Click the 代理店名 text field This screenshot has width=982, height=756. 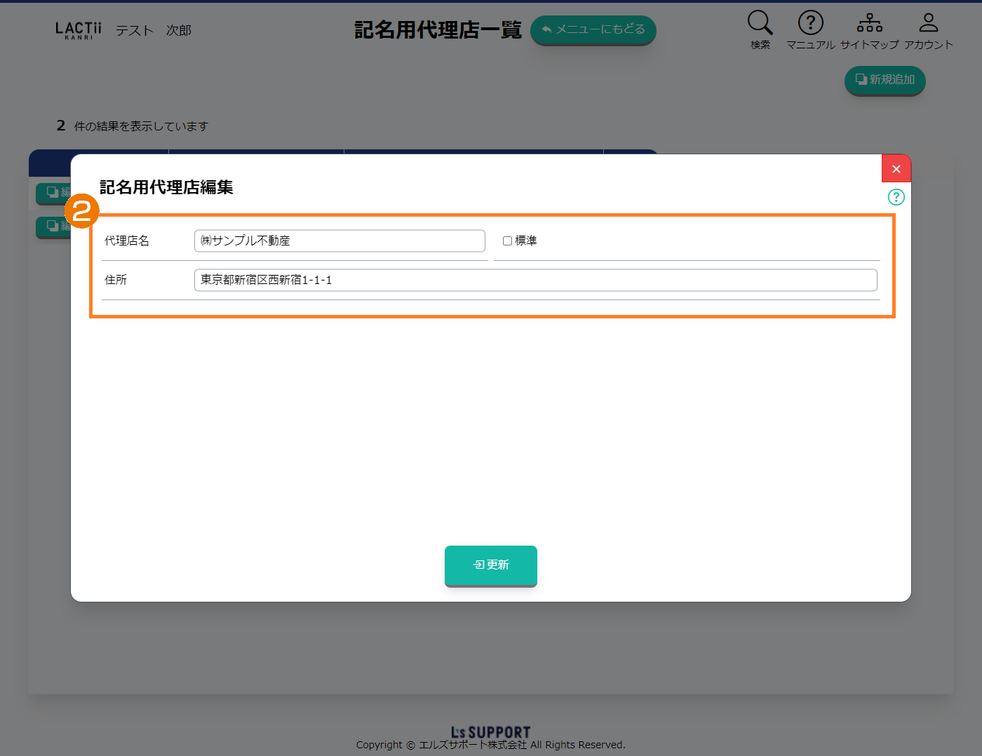[339, 241]
